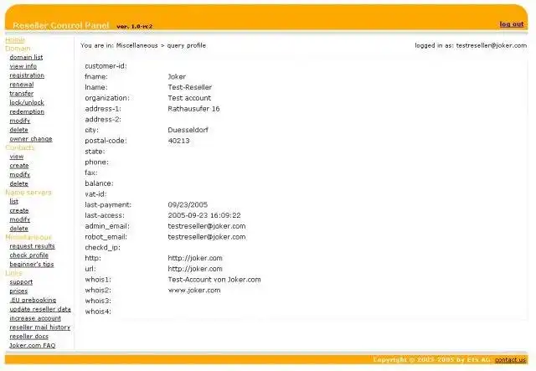This screenshot has width=536, height=371.
Task: Open reseller mail history link
Action: pos(40,327)
